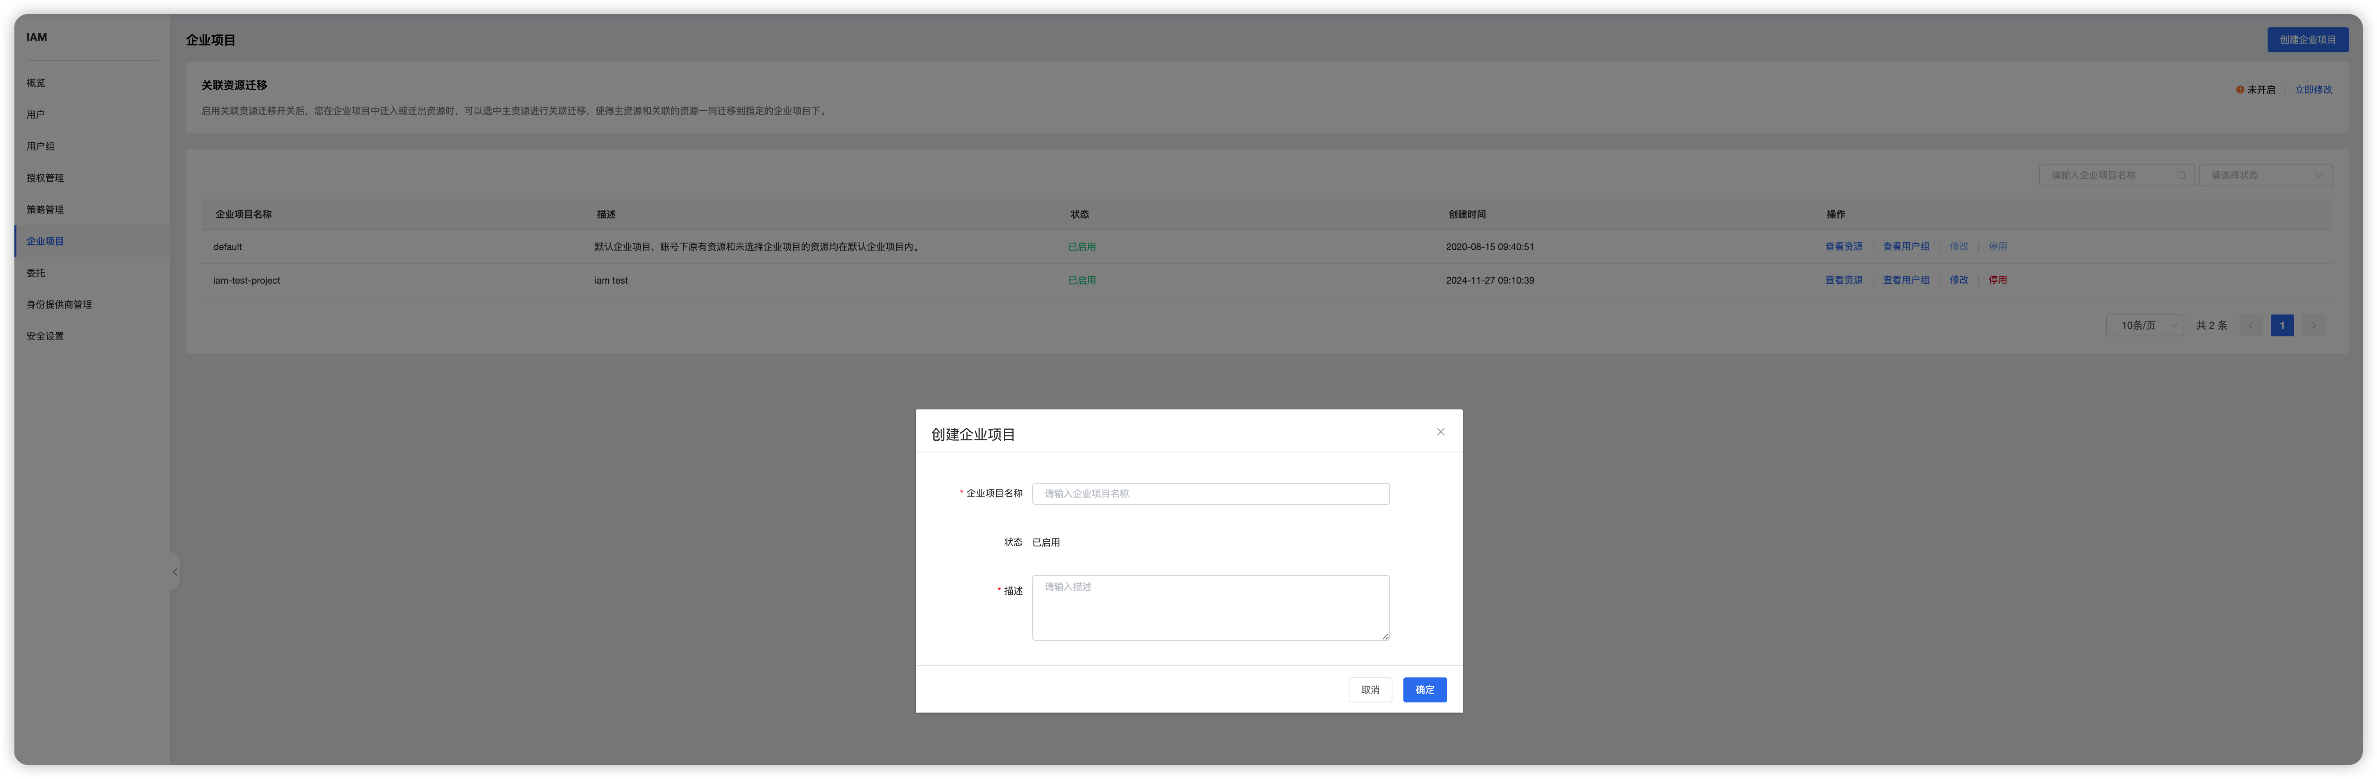This screenshot has height=779, width=2377.
Task: Open 用户 in sidebar
Action: coord(36,114)
